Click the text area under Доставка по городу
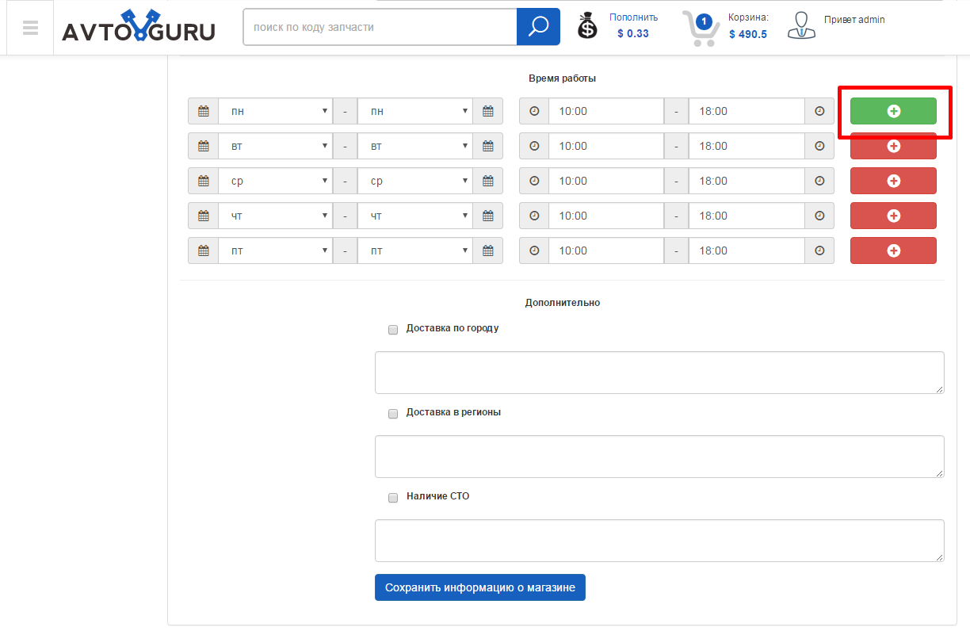The image size is (970, 631). pos(659,373)
